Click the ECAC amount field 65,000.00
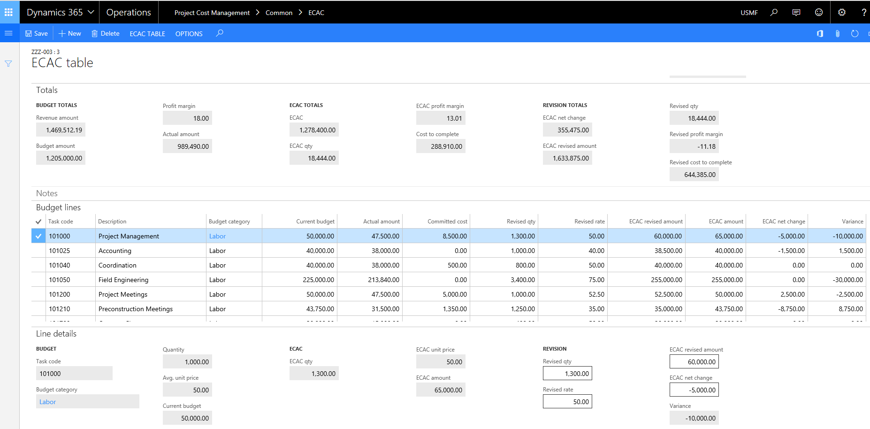The image size is (870, 429). 441,390
